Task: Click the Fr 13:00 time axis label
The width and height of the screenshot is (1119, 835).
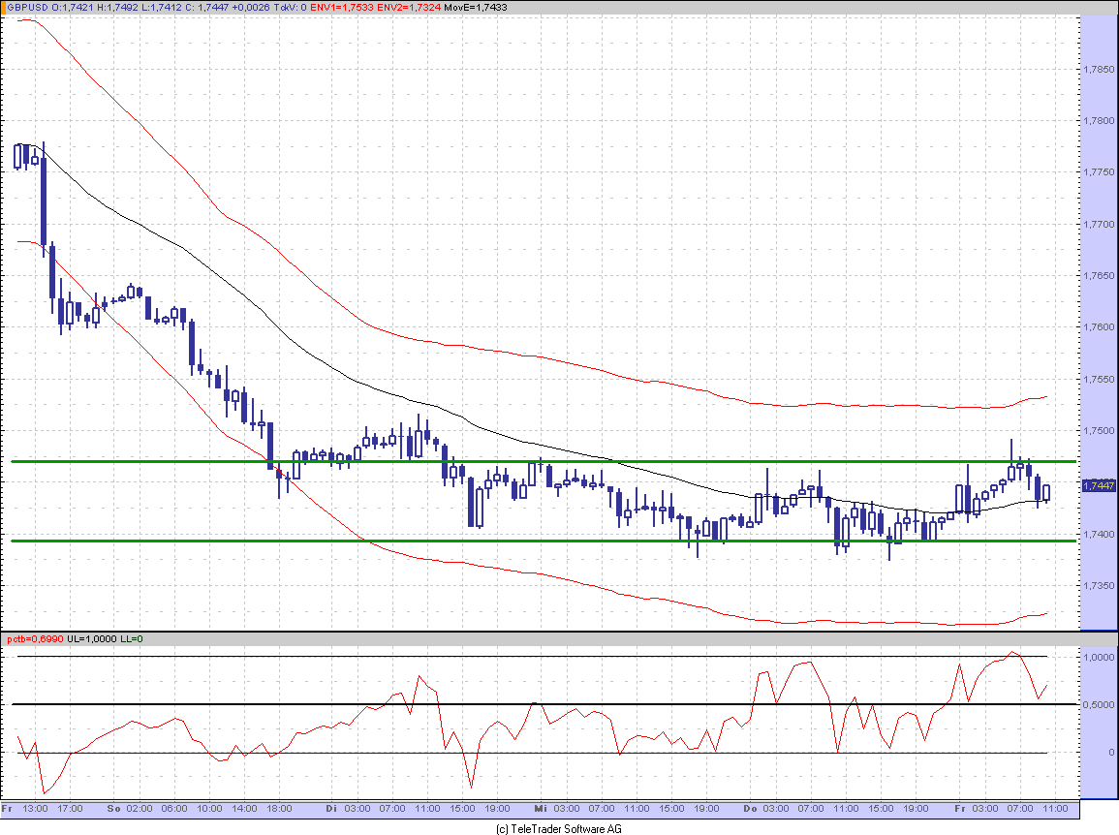Action: point(24,808)
